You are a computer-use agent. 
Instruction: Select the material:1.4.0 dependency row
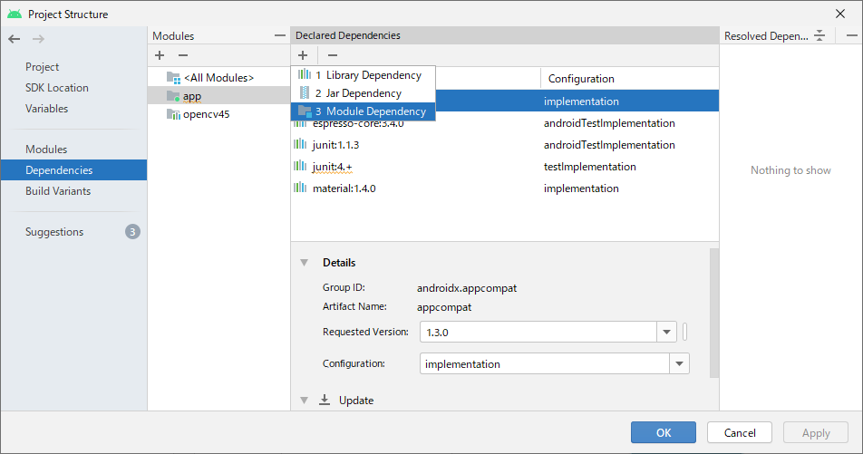[x=505, y=188]
